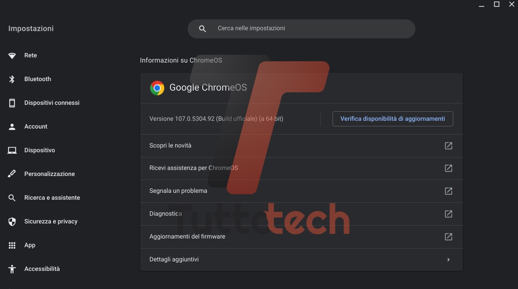Open Scopri le novità external link
This screenshot has width=518, height=289.
click(449, 146)
